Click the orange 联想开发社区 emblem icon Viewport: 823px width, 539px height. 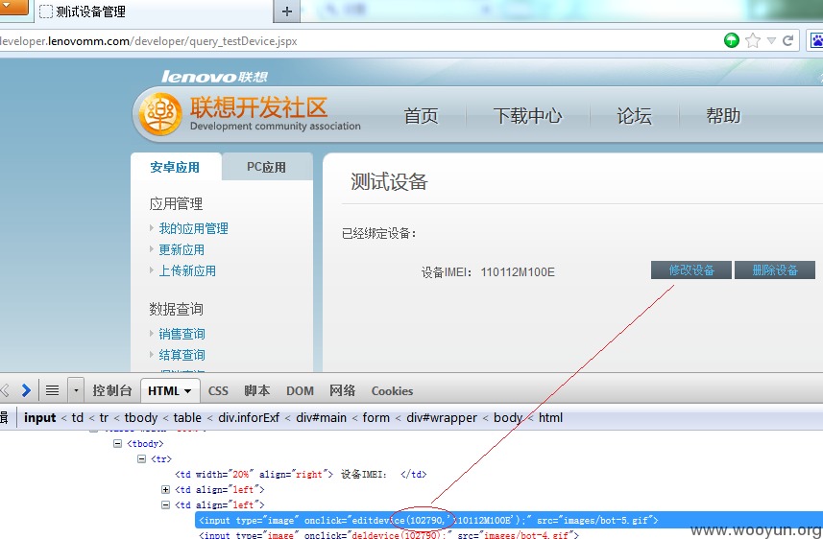[160, 113]
